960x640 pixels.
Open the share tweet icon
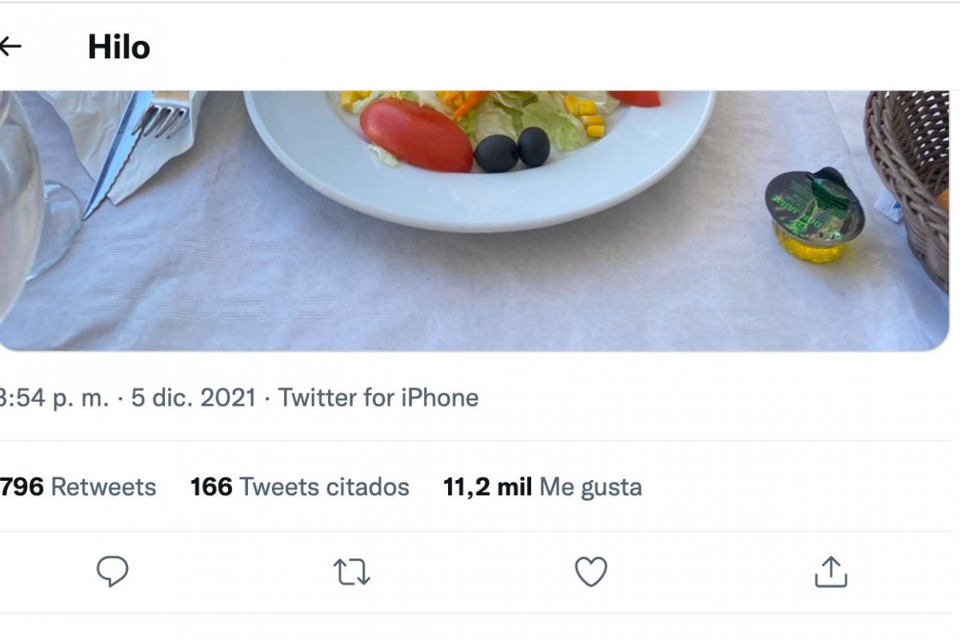[830, 572]
